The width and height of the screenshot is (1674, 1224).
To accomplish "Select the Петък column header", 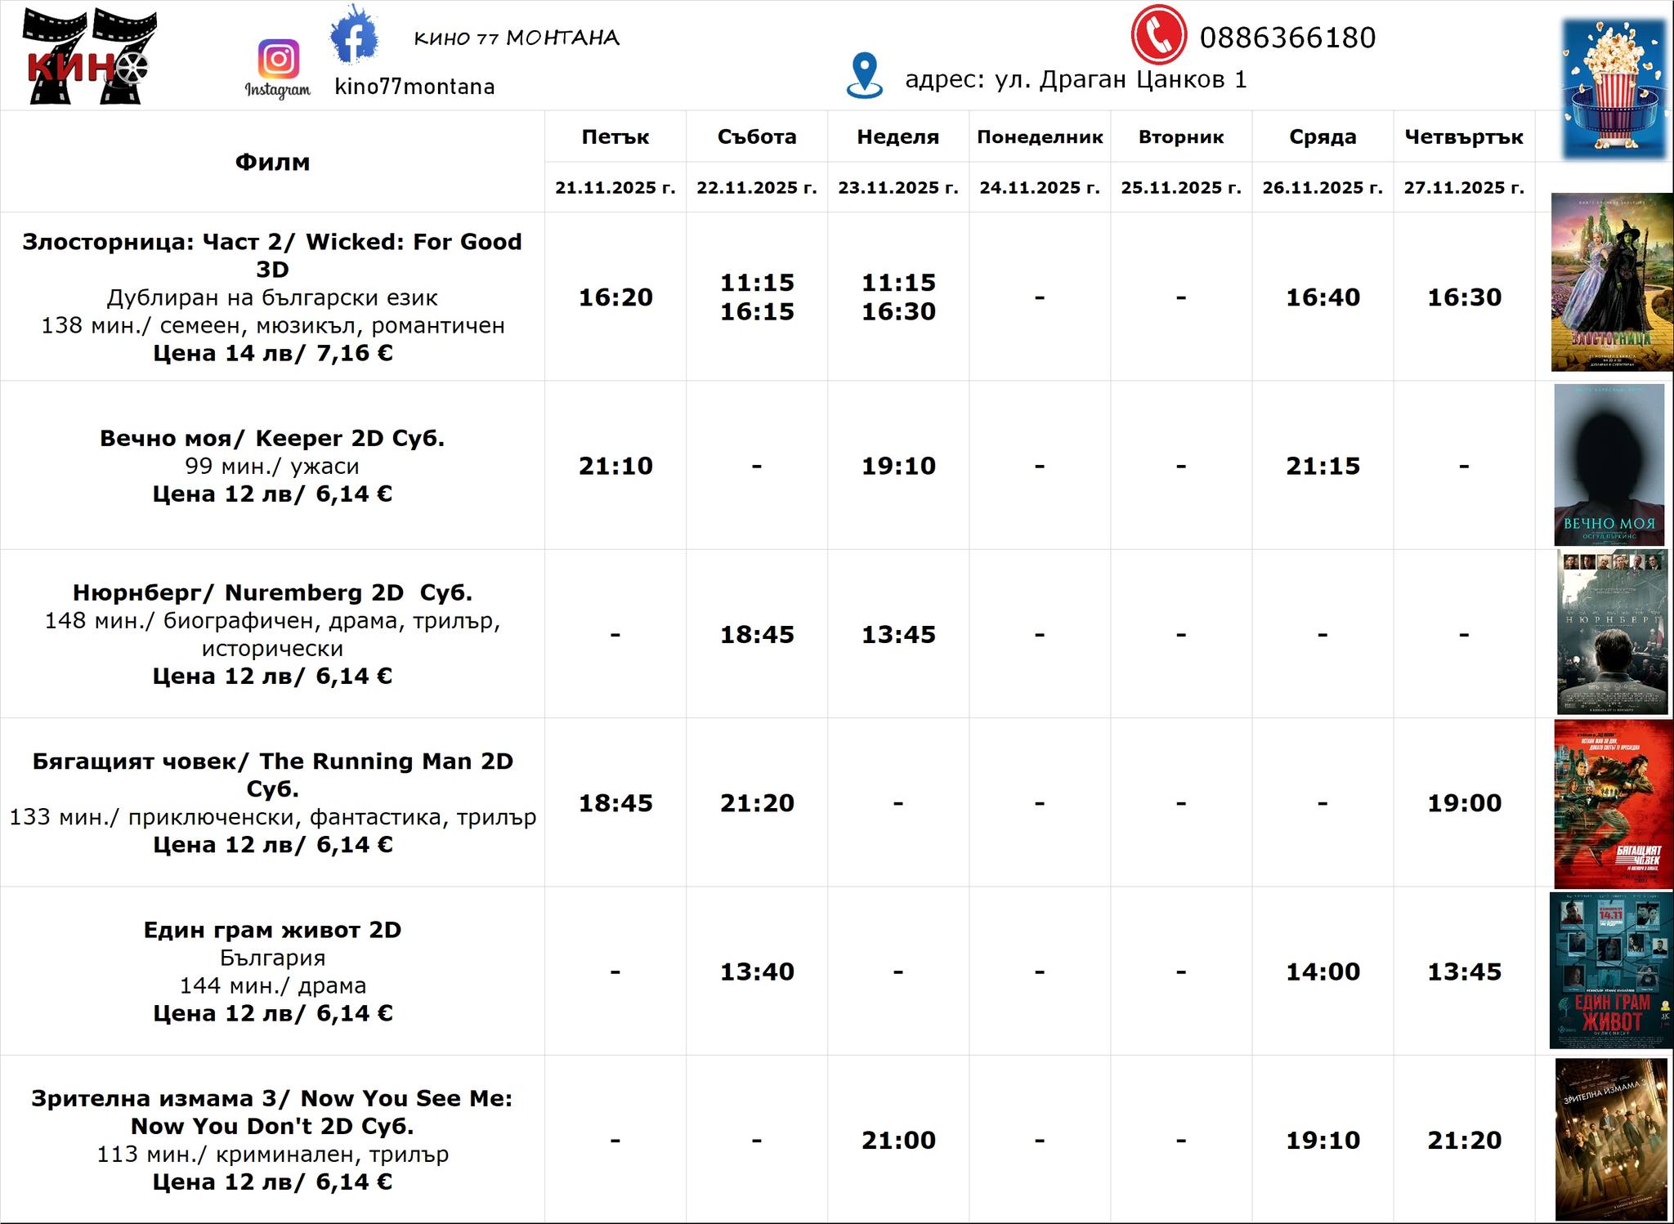I will point(615,137).
